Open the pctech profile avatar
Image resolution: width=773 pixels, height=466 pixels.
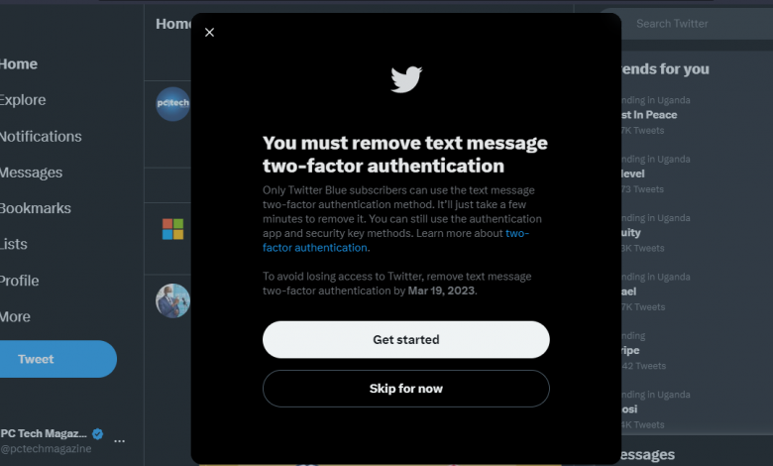tap(173, 104)
